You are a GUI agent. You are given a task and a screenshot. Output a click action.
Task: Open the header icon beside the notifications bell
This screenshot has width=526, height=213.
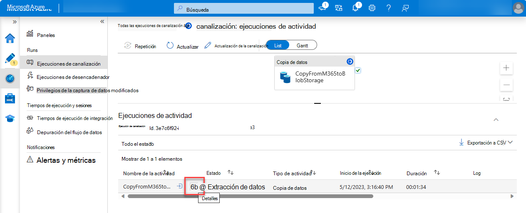tap(339, 8)
